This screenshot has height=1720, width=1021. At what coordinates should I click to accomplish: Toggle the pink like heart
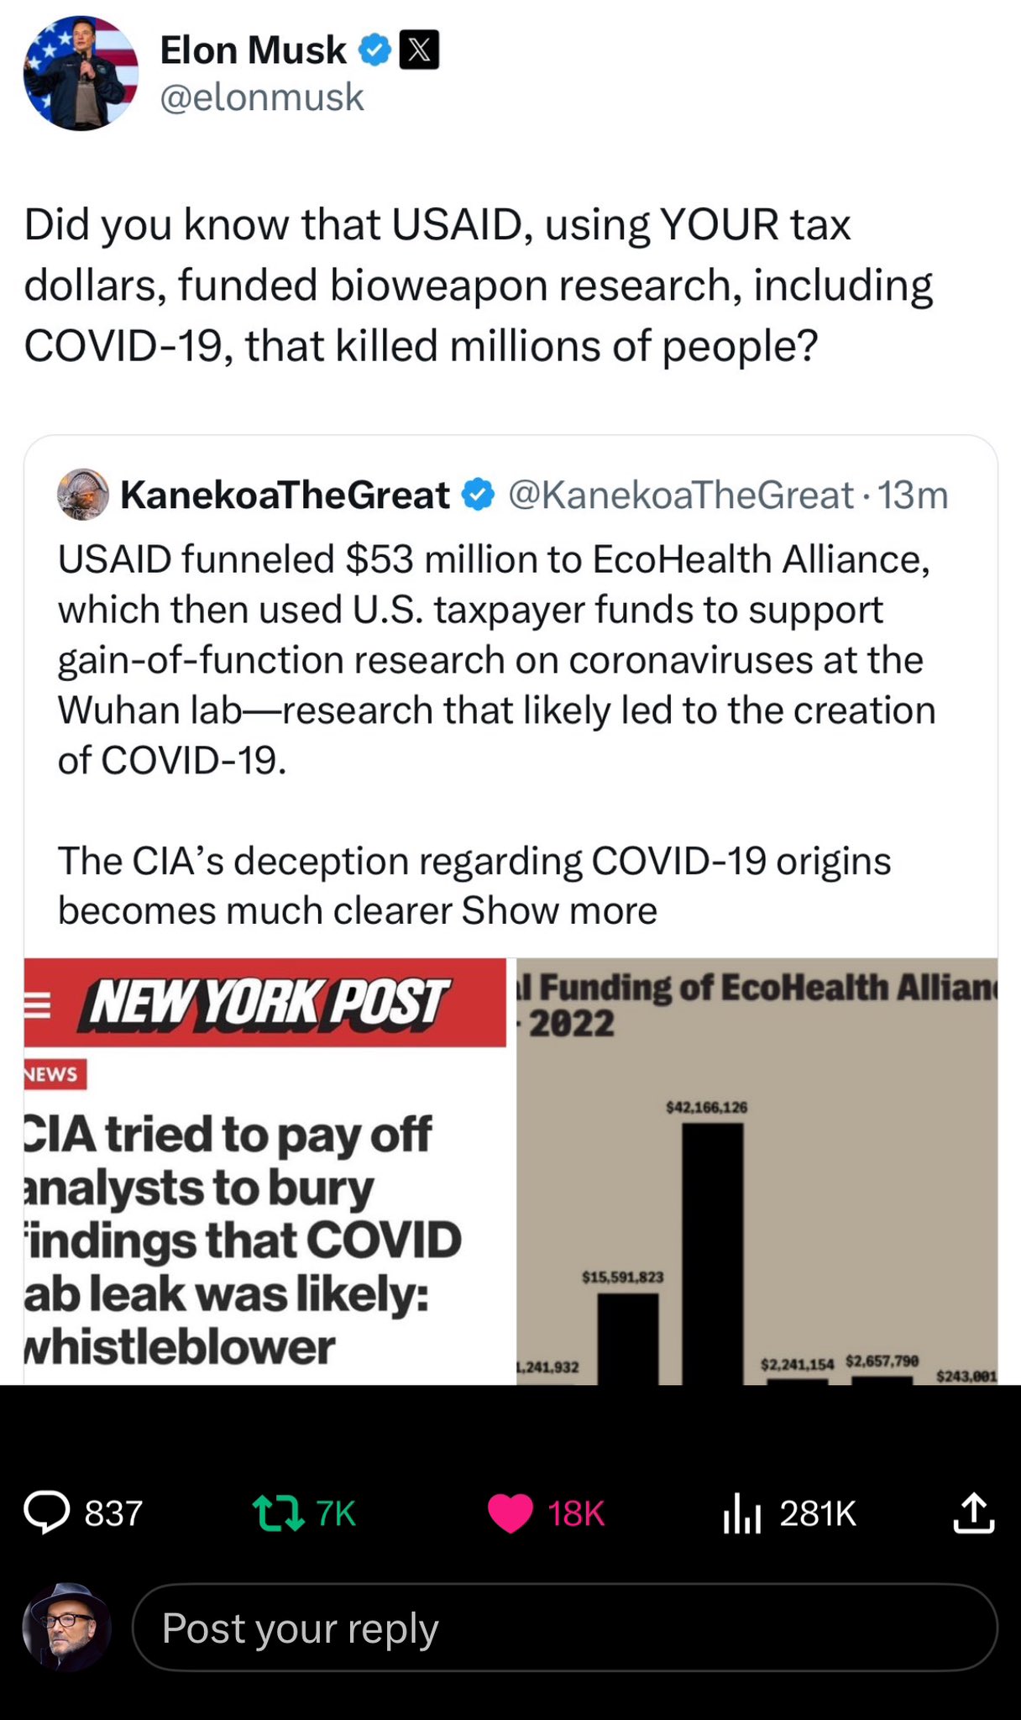(x=510, y=1513)
